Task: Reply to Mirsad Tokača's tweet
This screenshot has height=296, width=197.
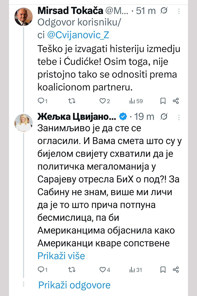Action: pyautogui.click(x=41, y=101)
